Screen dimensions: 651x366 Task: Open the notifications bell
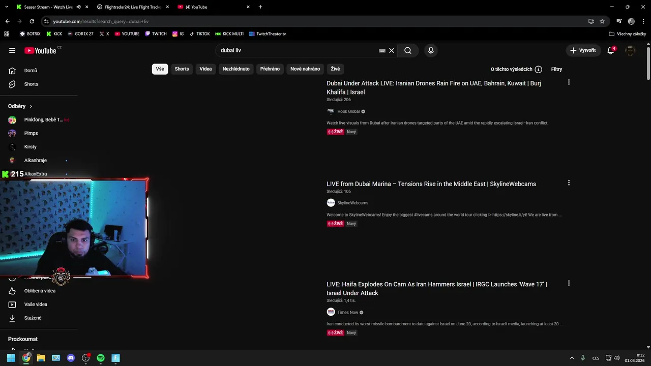point(611,50)
